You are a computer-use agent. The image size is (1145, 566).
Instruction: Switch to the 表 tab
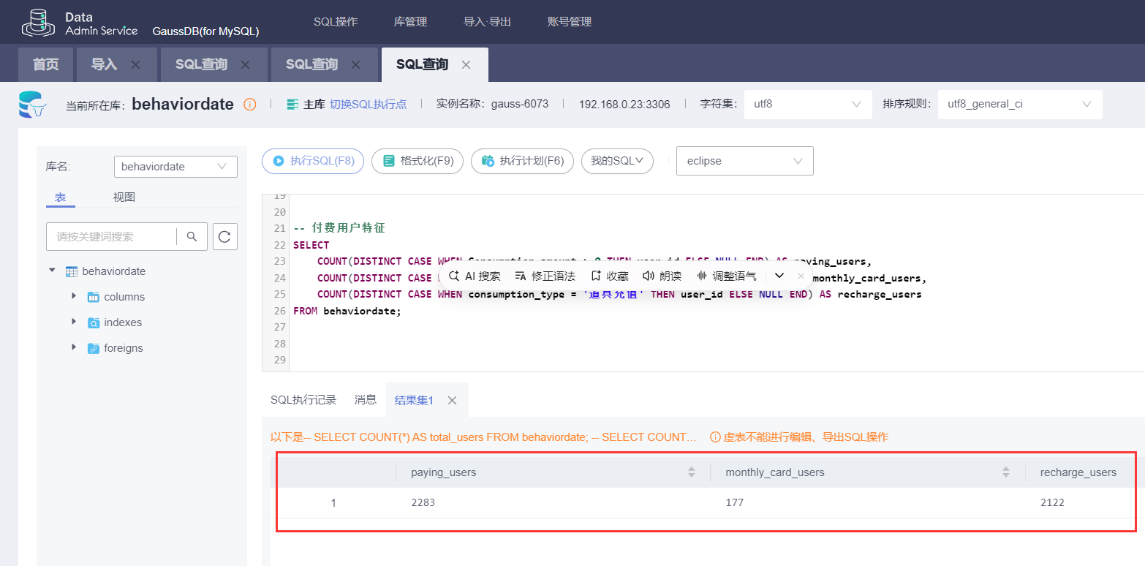click(60, 197)
